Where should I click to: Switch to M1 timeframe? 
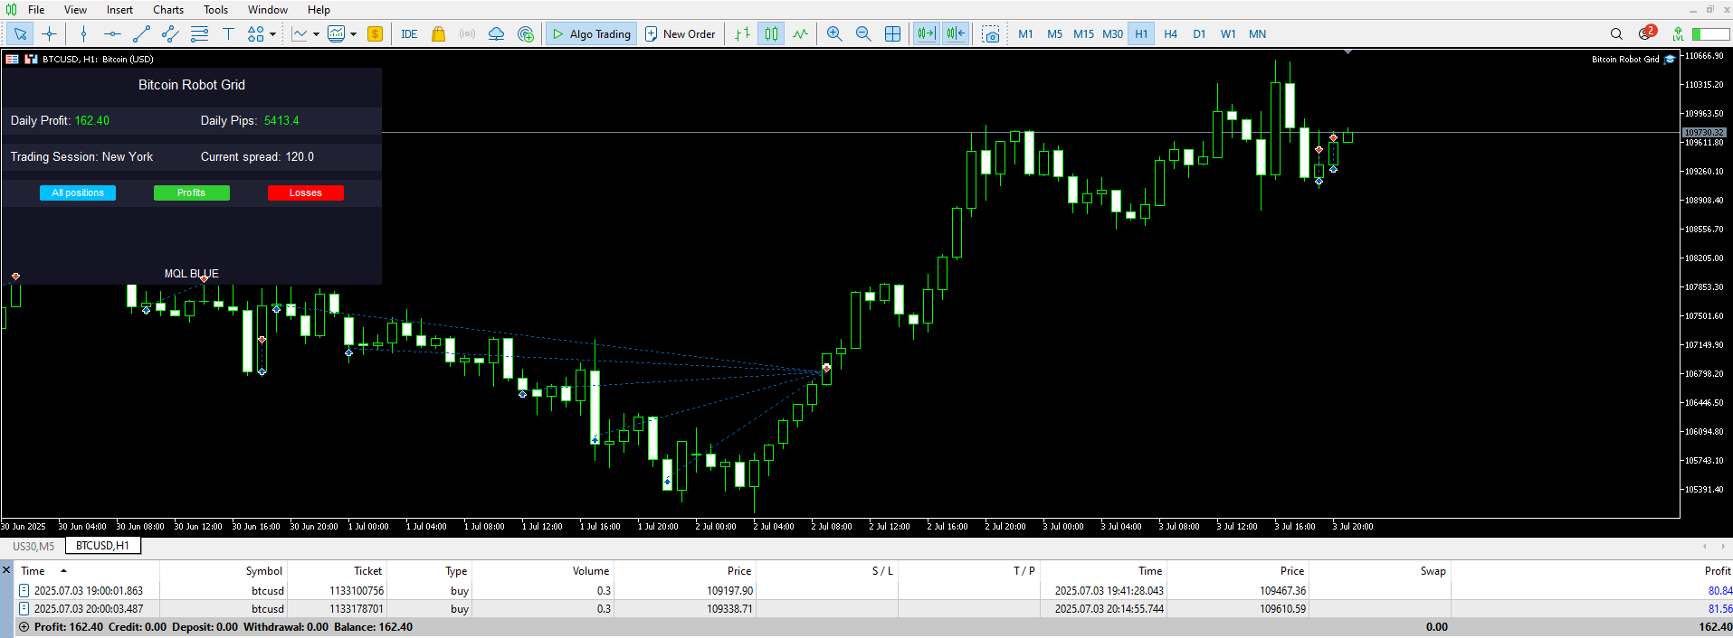point(1025,34)
